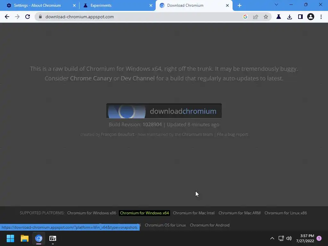Open the Dev Channel link
328x246 pixels.
pyautogui.click(x=138, y=78)
